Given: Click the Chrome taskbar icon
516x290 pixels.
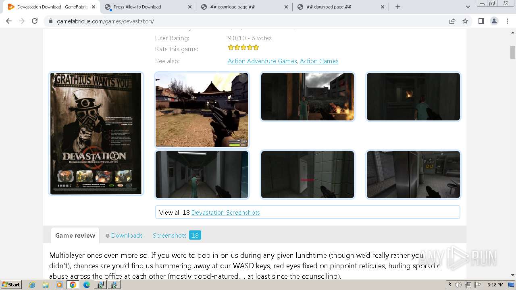Looking at the screenshot, I should [73, 285].
